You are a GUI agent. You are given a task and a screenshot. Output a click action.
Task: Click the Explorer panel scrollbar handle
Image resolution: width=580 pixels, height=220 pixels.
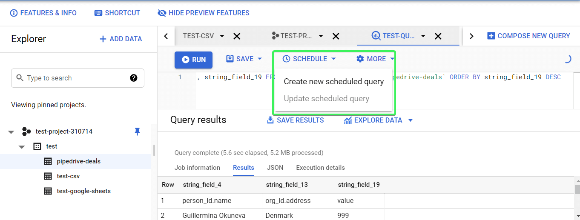[x=154, y=150]
